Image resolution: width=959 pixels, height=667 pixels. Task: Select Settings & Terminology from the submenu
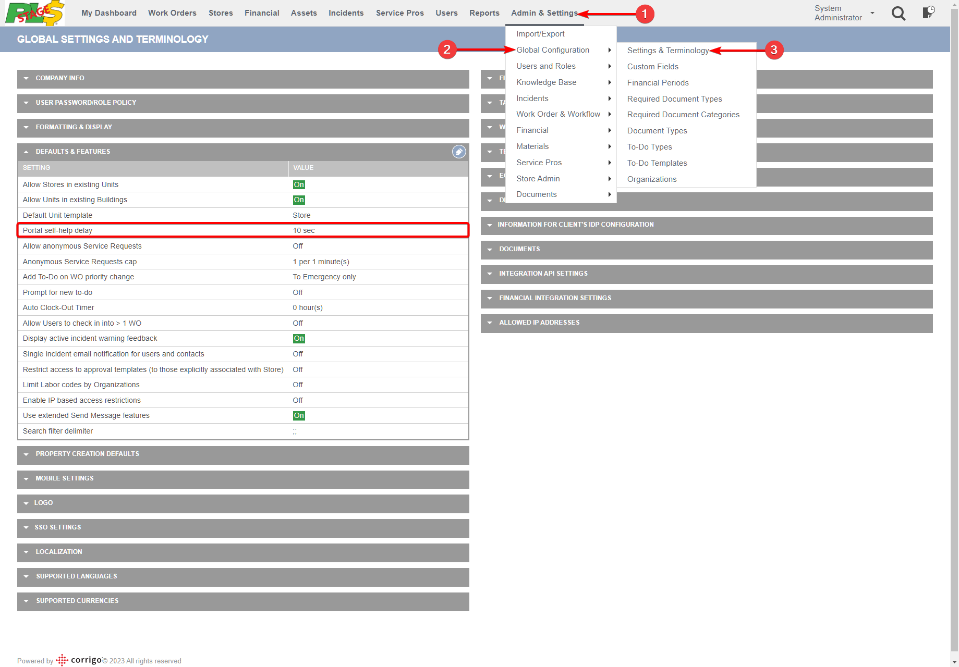pos(668,50)
